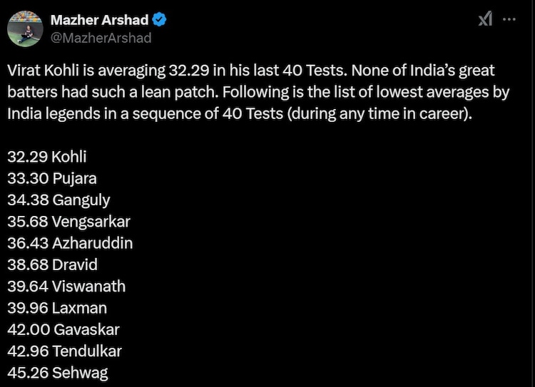
Task: Click the '34.38 Ganguly' entry
Action: [58, 200]
